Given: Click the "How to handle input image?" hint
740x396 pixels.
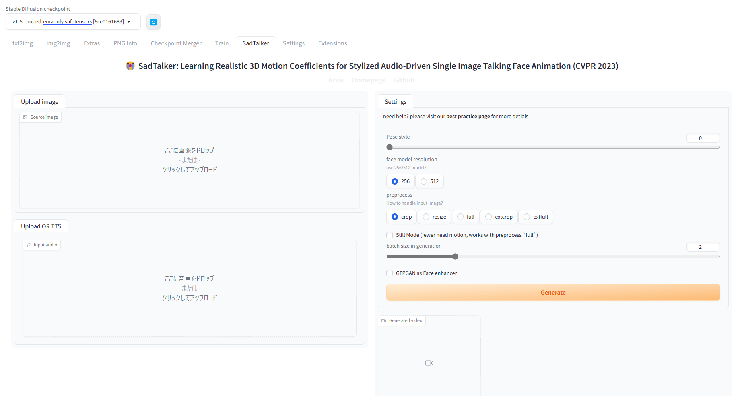Looking at the screenshot, I should point(414,203).
